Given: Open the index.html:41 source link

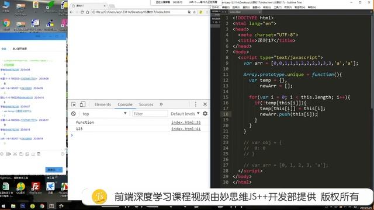Looking at the screenshot, I should click(186, 129).
